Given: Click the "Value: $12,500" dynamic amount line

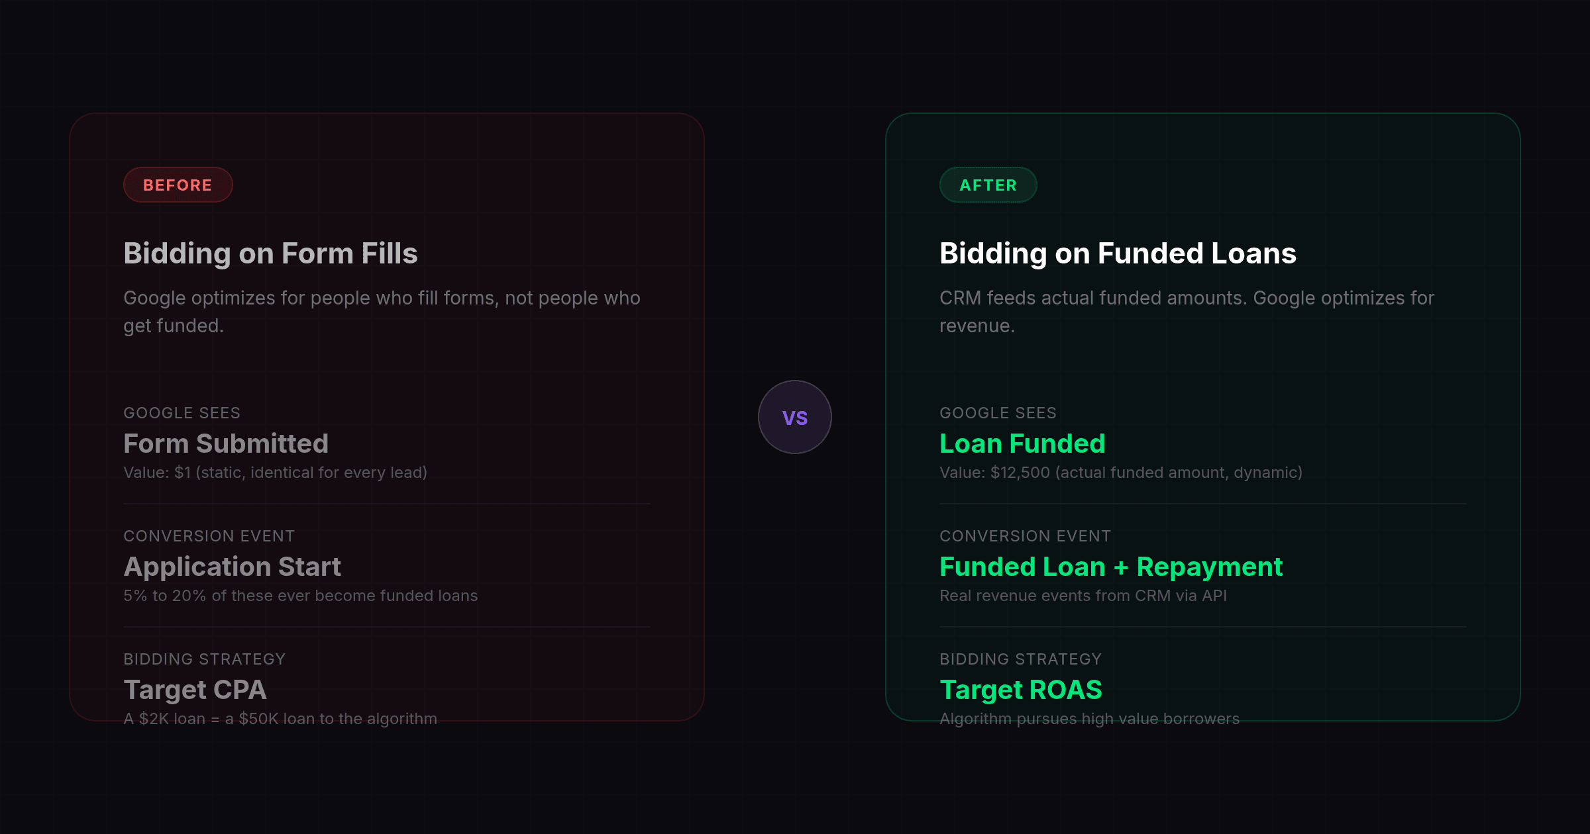Looking at the screenshot, I should [1120, 473].
